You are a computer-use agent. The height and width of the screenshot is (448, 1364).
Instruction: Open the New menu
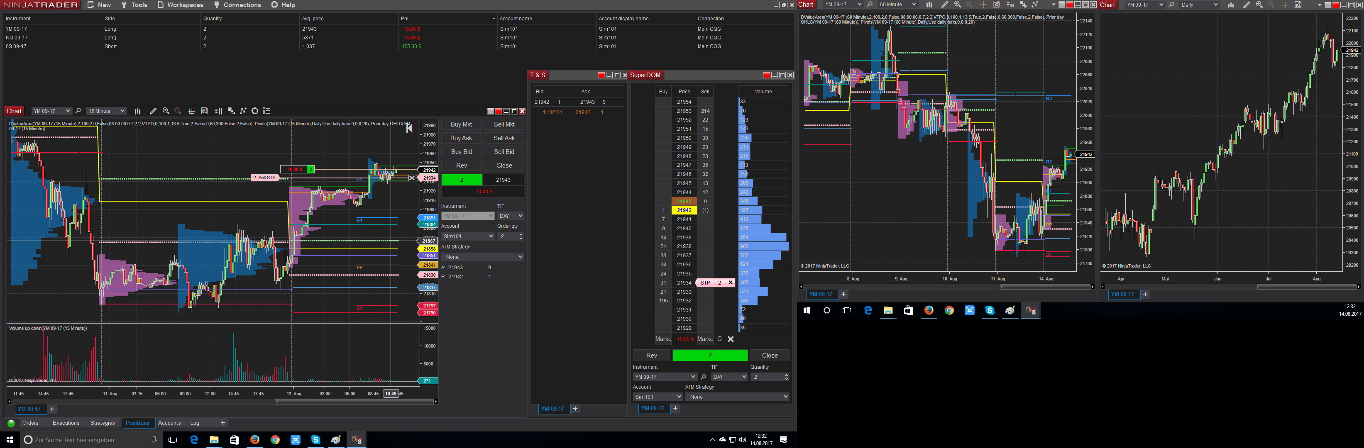tap(99, 5)
